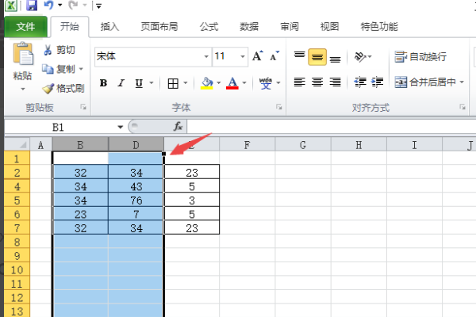This screenshot has height=317, width=476.
Task: Click the formula bar input area
Action: 332,127
